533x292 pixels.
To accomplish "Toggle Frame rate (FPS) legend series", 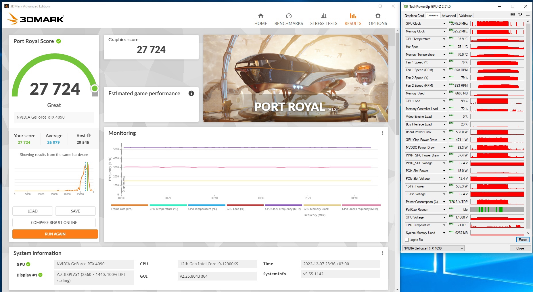I will coord(130,207).
